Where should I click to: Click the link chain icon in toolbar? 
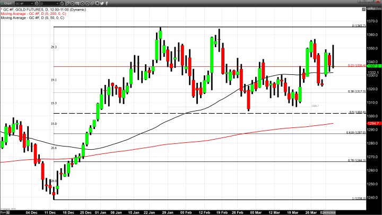92,3
